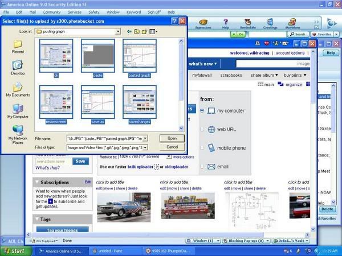Click the 'account options' link
The height and width of the screenshot is (256, 342).
click(290, 53)
